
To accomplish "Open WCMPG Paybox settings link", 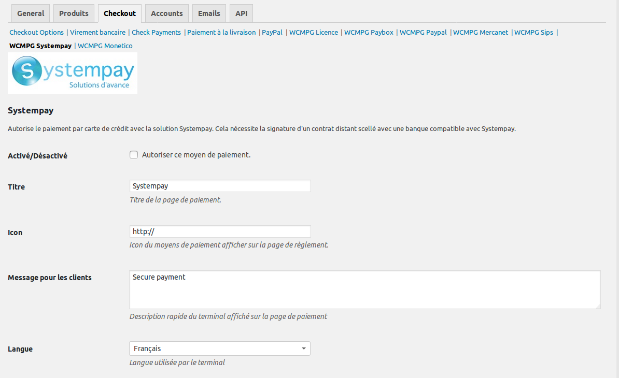I will [x=369, y=32].
